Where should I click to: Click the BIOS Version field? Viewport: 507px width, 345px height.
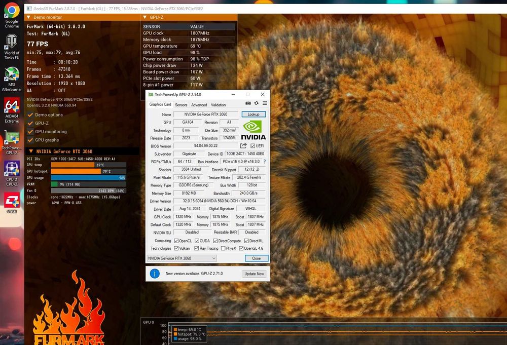[206, 146]
